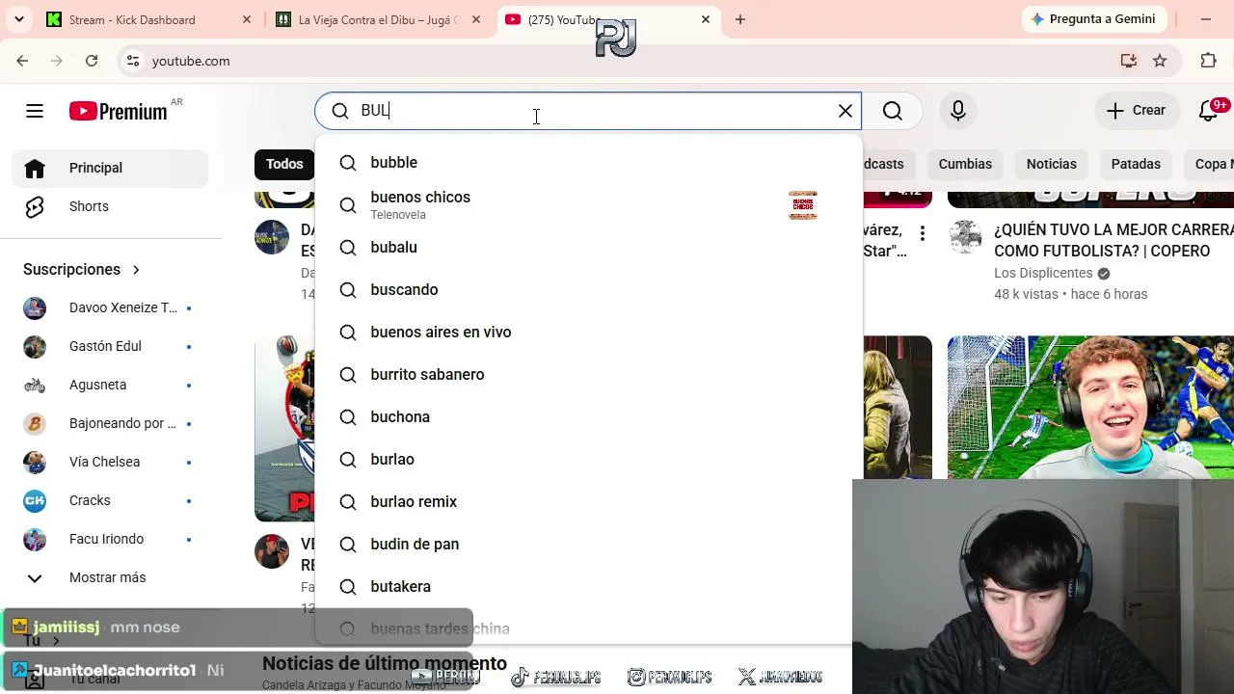
Task: Click the Crear button
Action: click(x=1136, y=111)
